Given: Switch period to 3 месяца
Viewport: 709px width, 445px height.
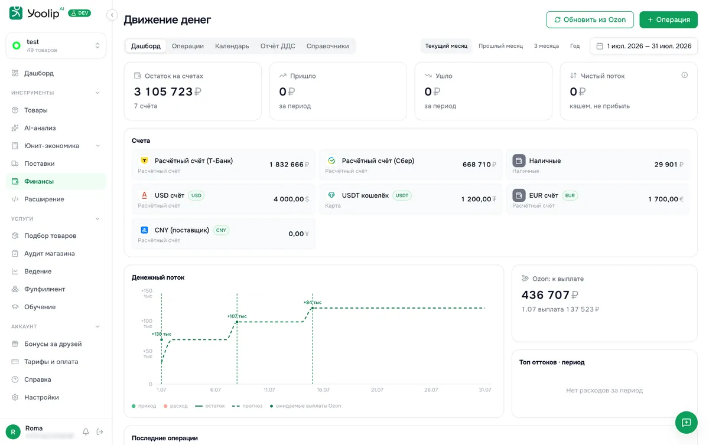Looking at the screenshot, I should tap(546, 46).
